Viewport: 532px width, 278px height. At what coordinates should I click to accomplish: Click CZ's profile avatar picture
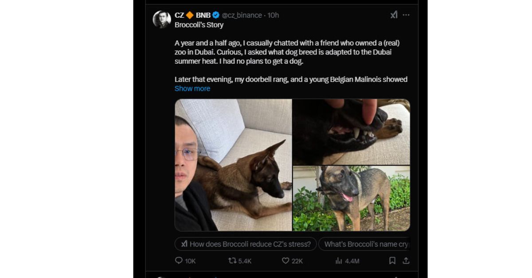[162, 19]
